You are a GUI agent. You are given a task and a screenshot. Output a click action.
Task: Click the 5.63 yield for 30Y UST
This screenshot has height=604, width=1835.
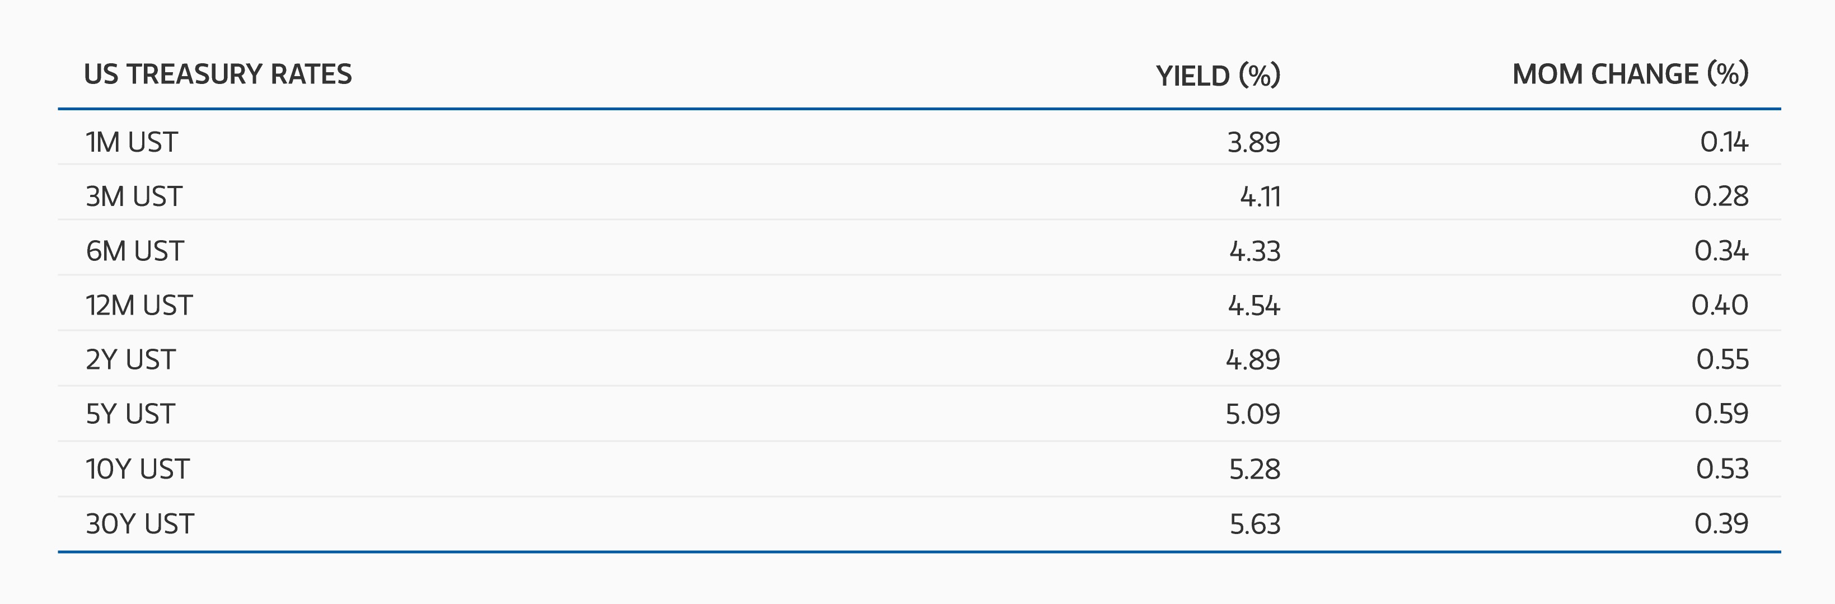tap(1255, 524)
